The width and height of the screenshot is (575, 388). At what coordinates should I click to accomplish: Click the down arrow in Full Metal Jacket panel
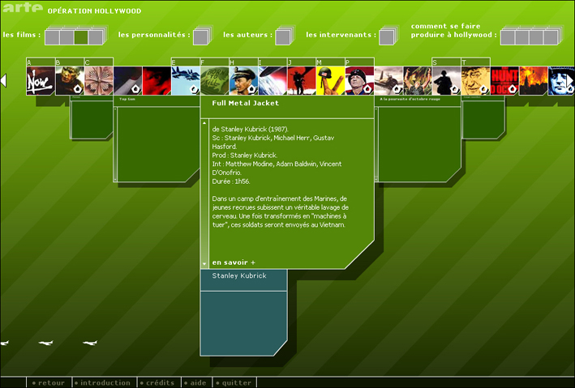[204, 263]
